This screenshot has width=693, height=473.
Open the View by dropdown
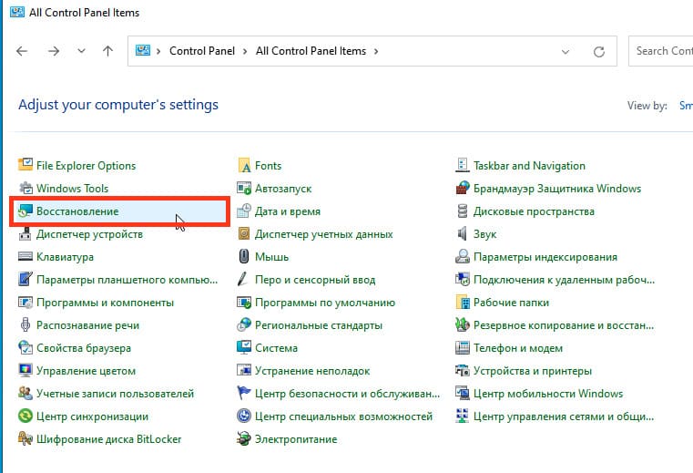(685, 106)
